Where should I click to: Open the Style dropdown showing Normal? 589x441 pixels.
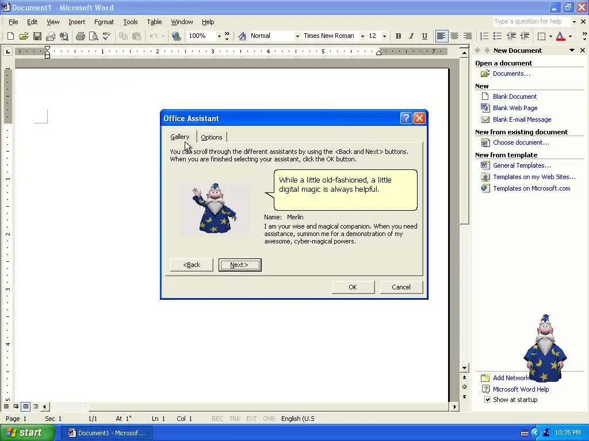[x=297, y=36]
